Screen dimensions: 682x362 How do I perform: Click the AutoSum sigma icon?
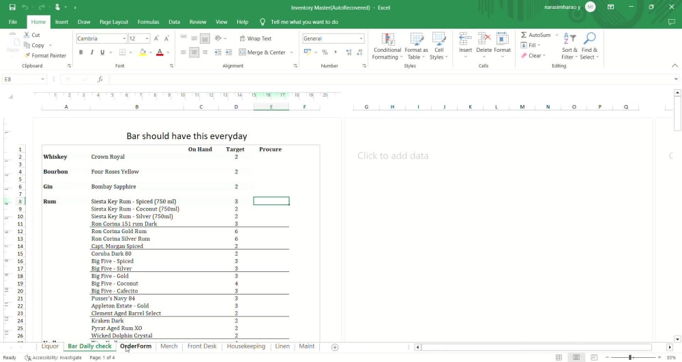click(524, 35)
